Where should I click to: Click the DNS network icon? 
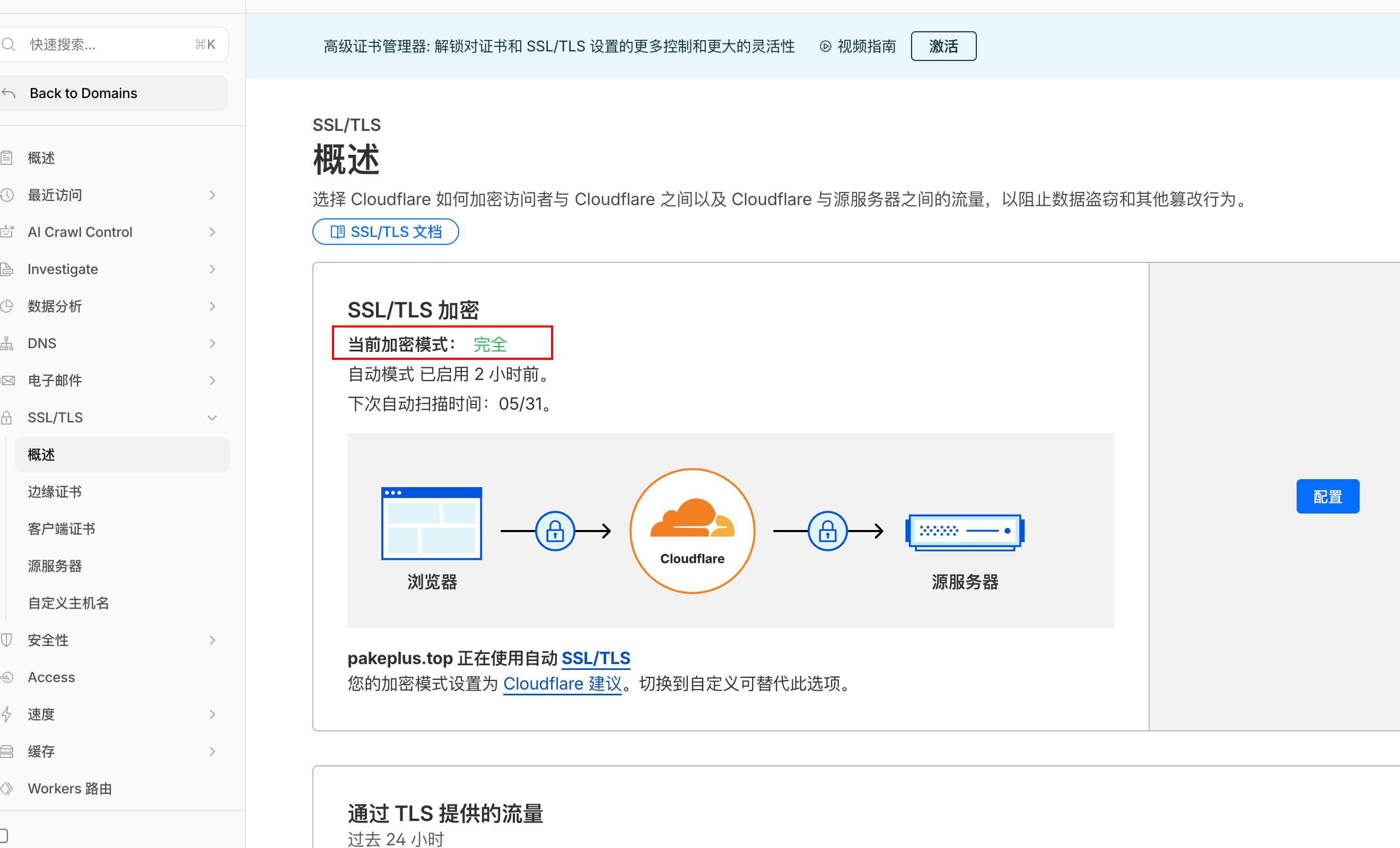[7, 343]
